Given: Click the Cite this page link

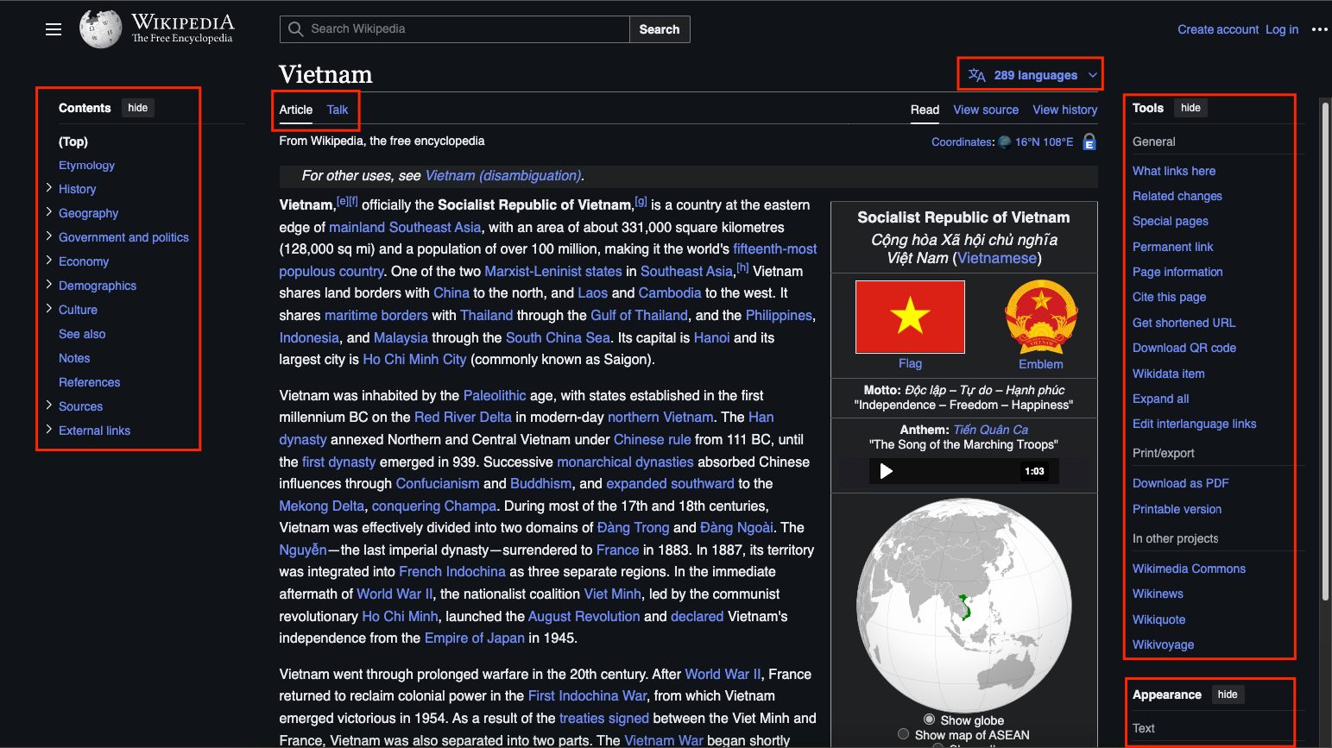Looking at the screenshot, I should click(1170, 297).
